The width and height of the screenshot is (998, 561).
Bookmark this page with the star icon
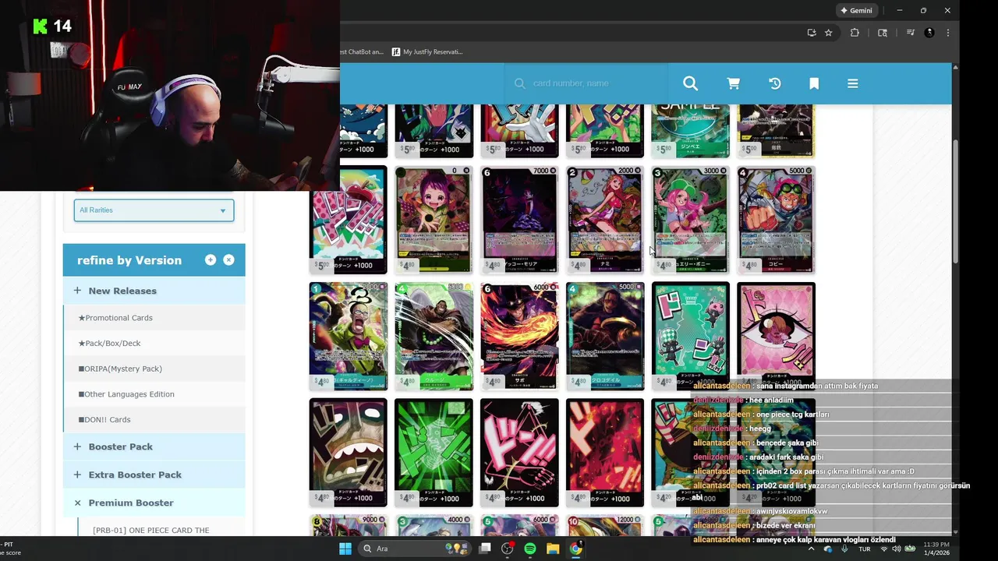coord(829,33)
